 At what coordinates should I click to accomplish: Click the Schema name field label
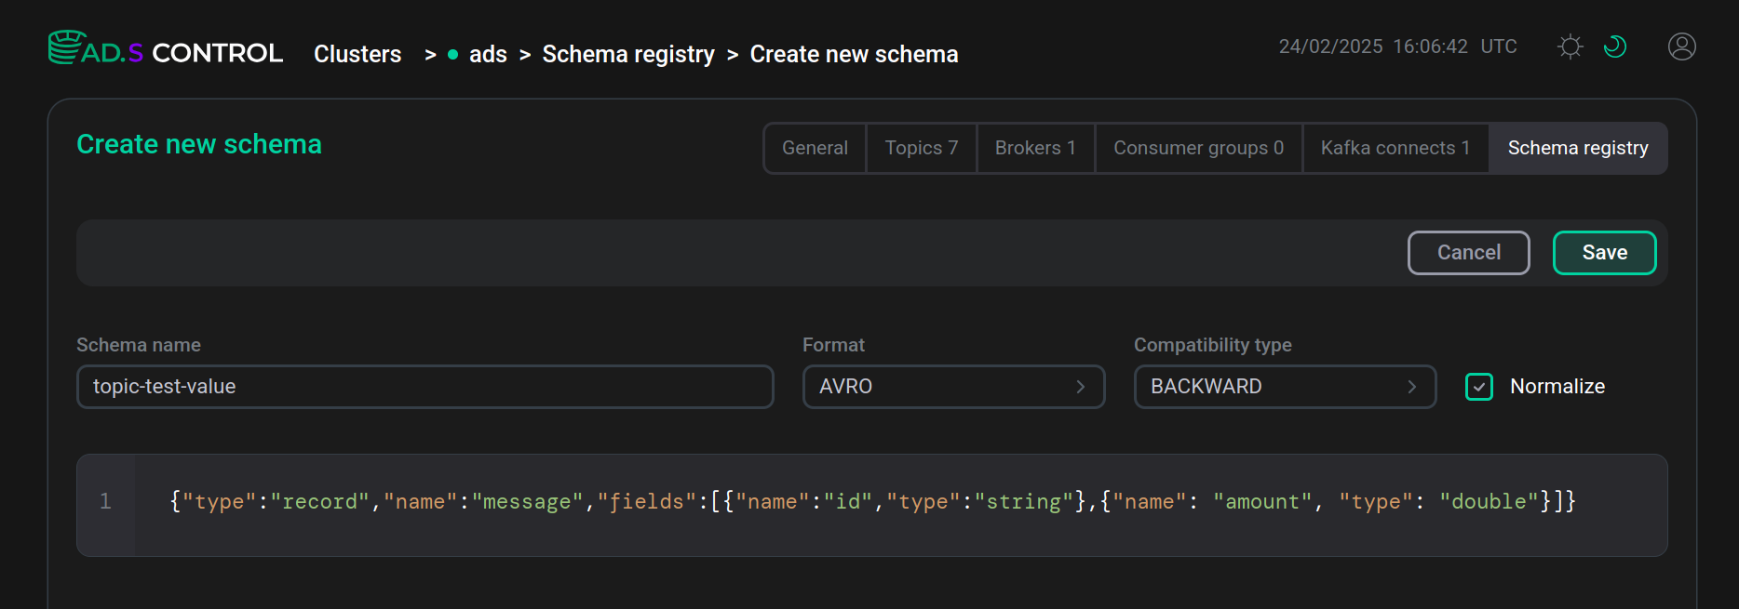[139, 345]
